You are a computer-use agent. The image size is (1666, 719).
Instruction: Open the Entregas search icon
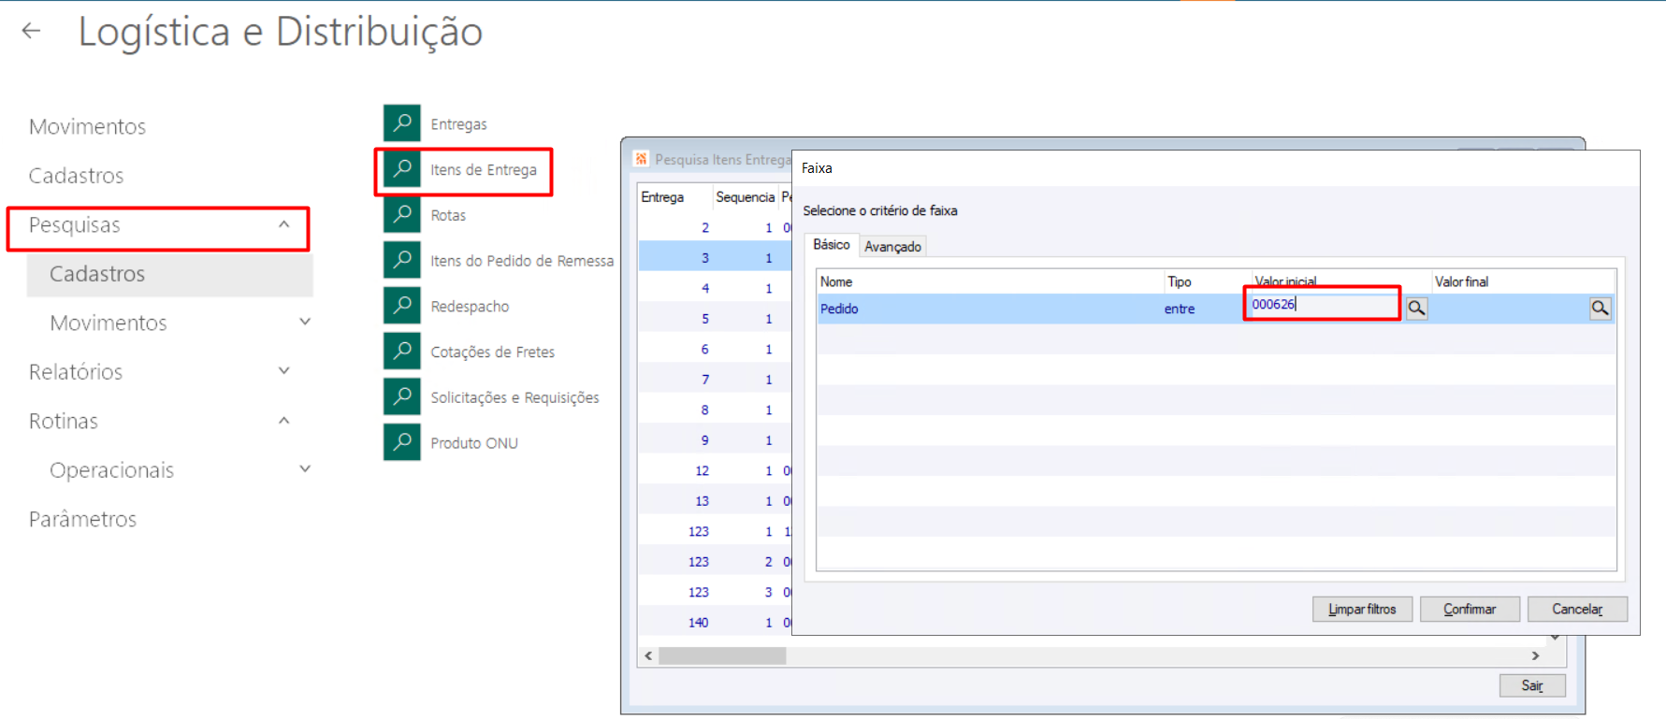pos(402,123)
